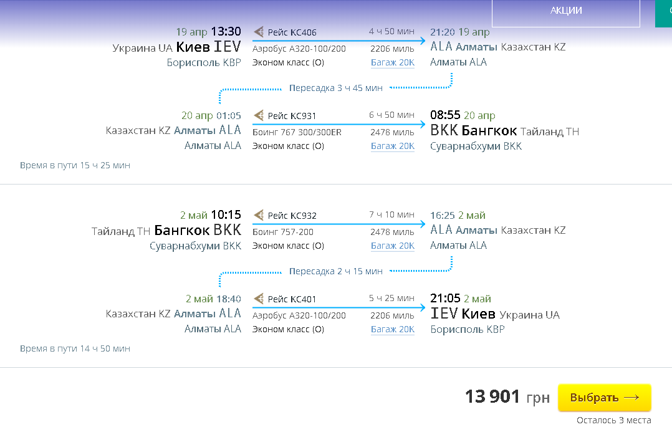Viewport: 672px width, 437px height.
Task: Click the airline logo beside flight KC931
Action: click(x=259, y=115)
